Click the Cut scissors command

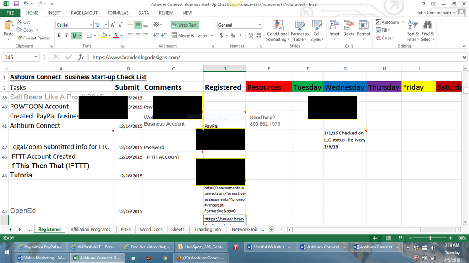(x=24, y=22)
